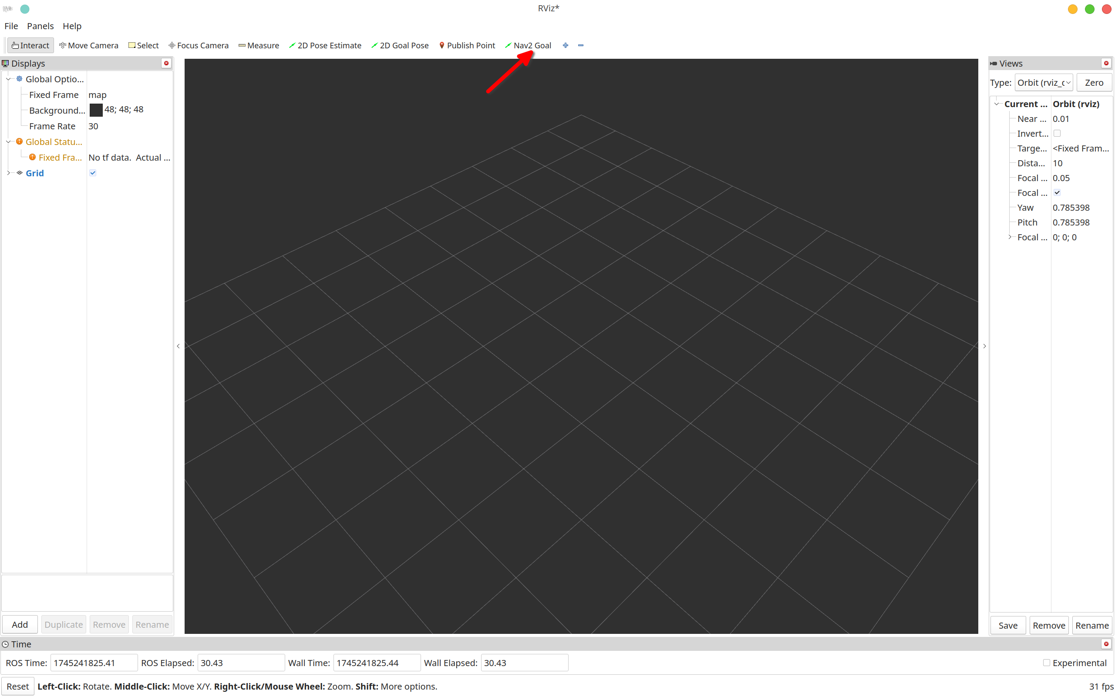Click the Remove button in Views panel
The height and width of the screenshot is (697, 1115).
click(x=1049, y=625)
